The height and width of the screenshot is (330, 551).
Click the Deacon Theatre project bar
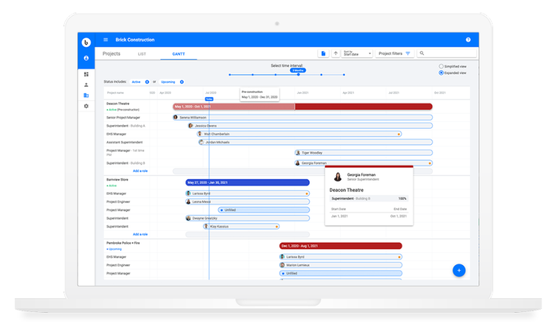(302, 106)
